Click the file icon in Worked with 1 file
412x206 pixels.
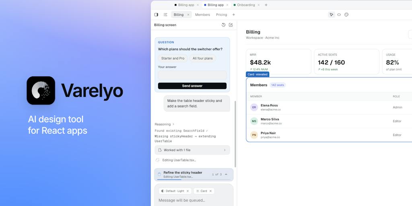160,150
